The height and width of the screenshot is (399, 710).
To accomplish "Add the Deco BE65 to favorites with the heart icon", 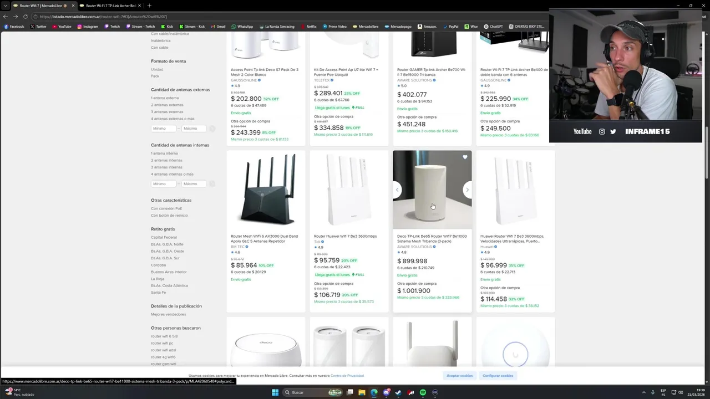I will [465, 157].
